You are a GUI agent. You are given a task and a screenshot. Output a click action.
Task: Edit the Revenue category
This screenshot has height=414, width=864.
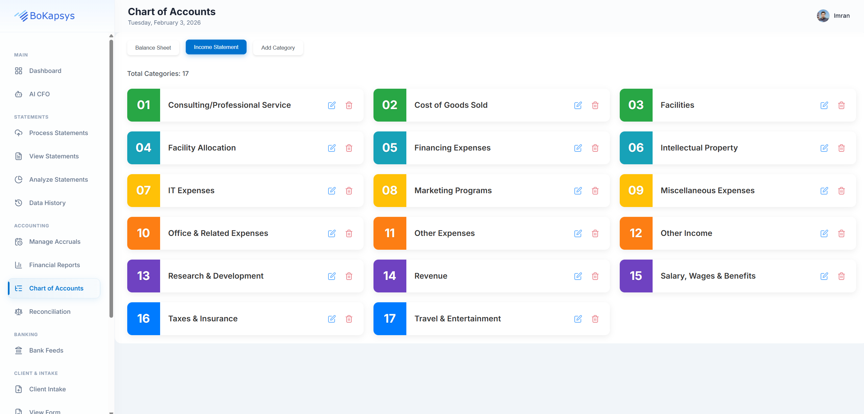pos(578,276)
